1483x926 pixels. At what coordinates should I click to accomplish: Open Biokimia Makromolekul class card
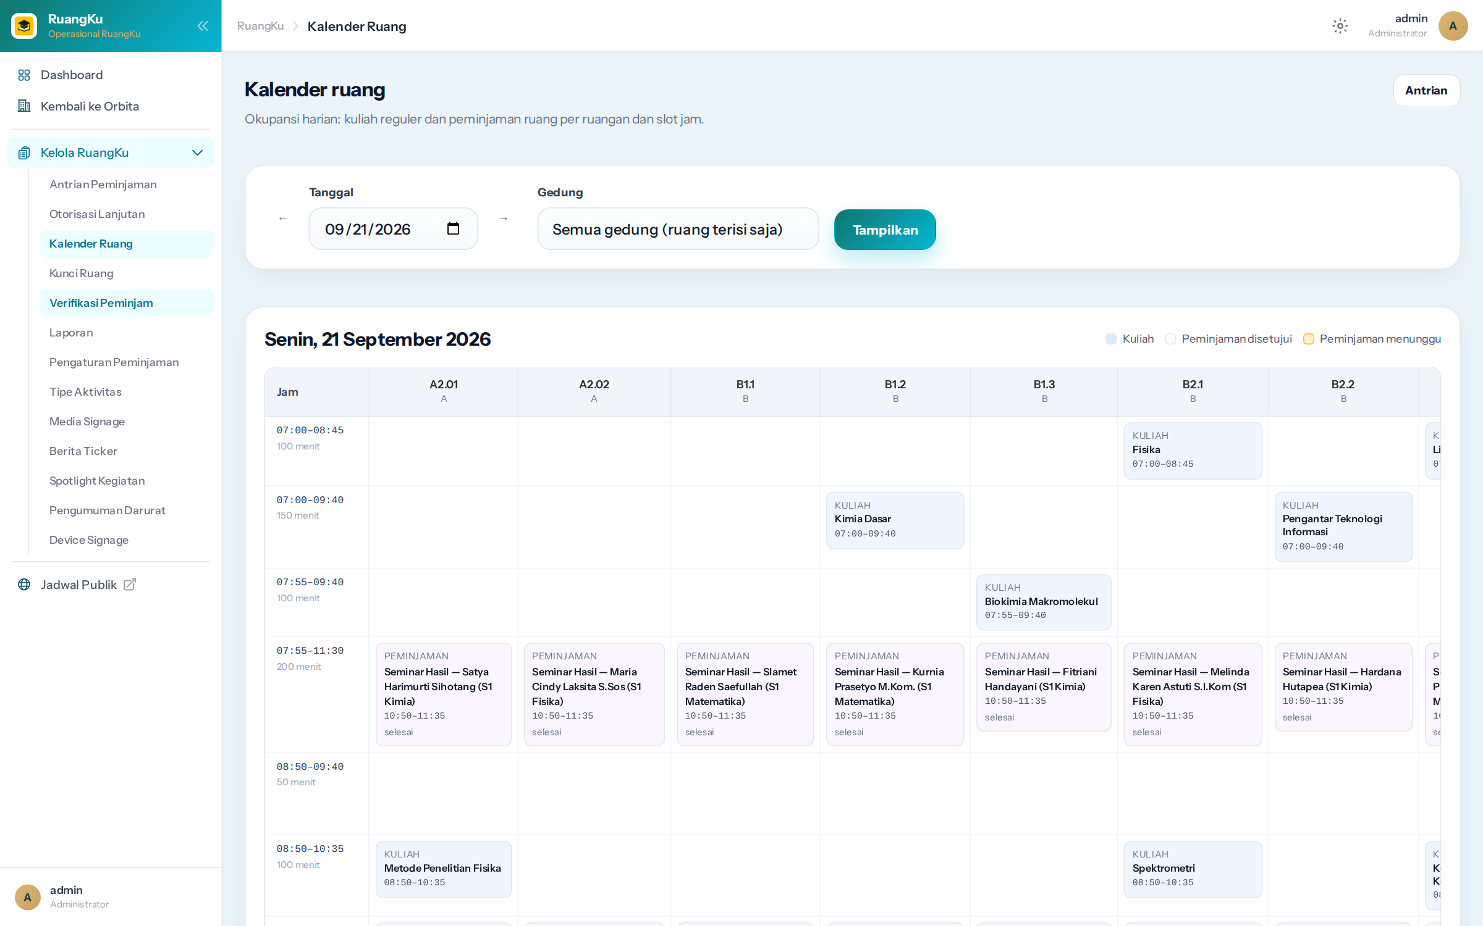[x=1044, y=603]
